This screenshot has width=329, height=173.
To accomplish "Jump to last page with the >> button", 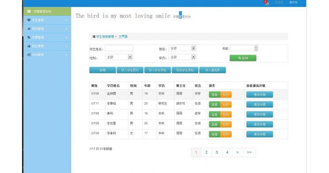I will click(249, 152).
